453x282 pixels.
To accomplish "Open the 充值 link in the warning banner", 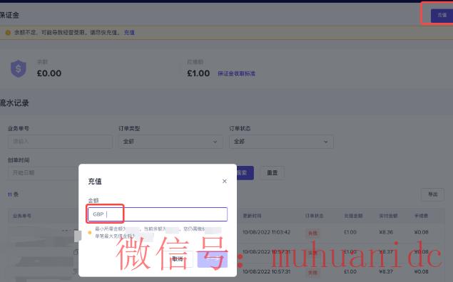I will tap(129, 33).
